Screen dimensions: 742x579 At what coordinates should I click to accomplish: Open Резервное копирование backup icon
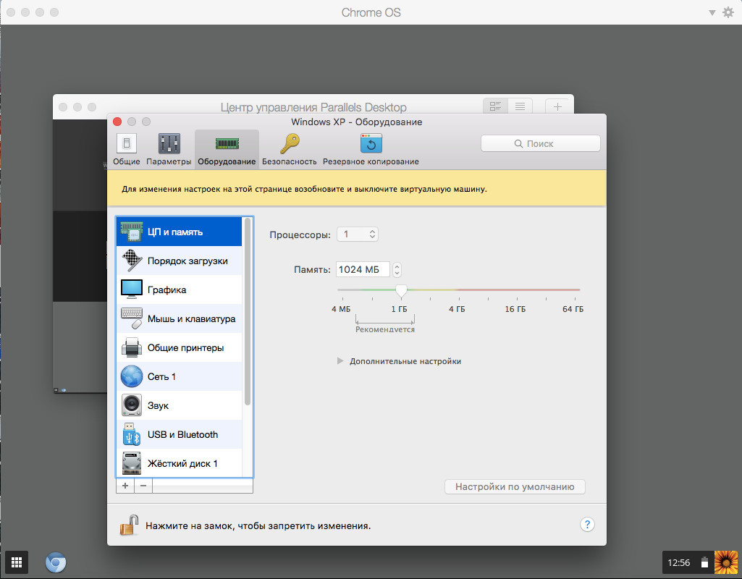[371, 143]
